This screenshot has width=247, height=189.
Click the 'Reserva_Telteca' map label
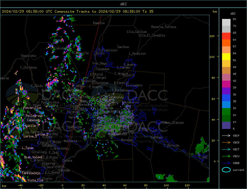164,27
